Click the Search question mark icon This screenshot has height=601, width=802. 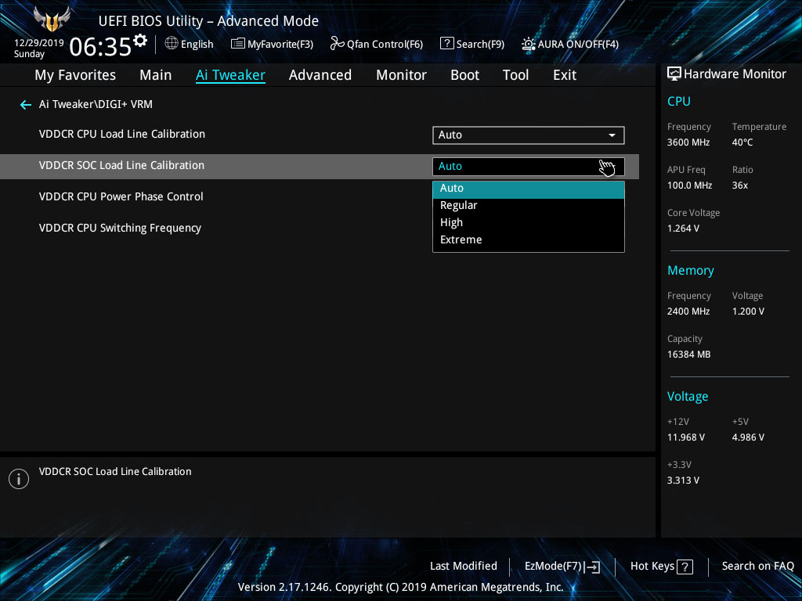coord(446,44)
